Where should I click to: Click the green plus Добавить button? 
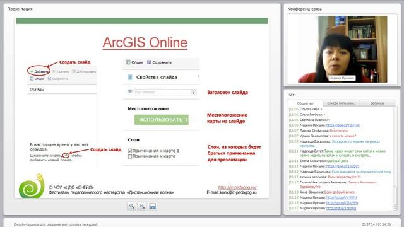39,71
